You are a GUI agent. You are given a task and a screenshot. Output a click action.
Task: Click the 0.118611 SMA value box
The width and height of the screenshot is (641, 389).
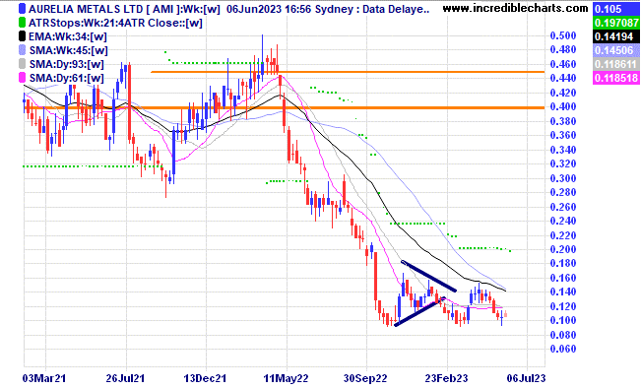click(x=616, y=64)
